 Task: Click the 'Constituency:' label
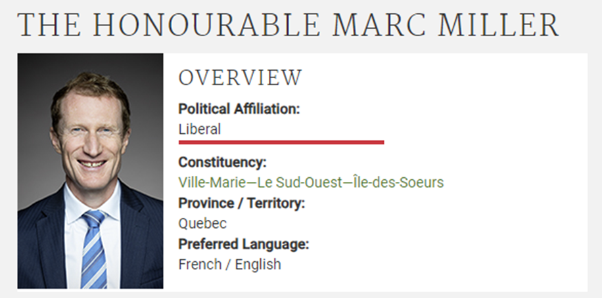222,161
